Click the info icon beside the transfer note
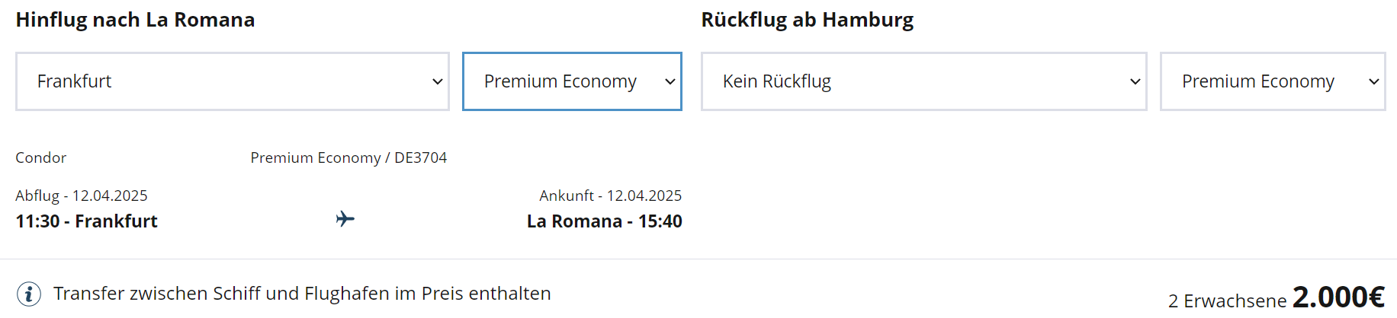The width and height of the screenshot is (1397, 318). click(x=29, y=294)
